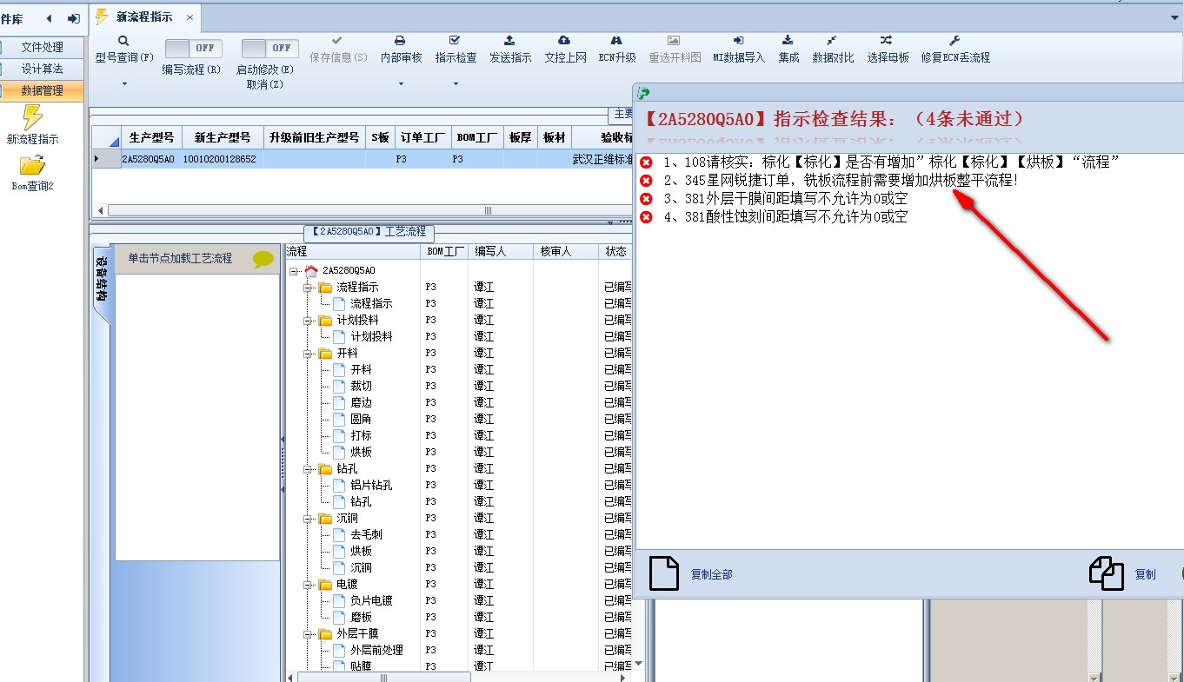Collapse 电镀 folder node
The width and height of the screenshot is (1184, 682).
point(308,585)
